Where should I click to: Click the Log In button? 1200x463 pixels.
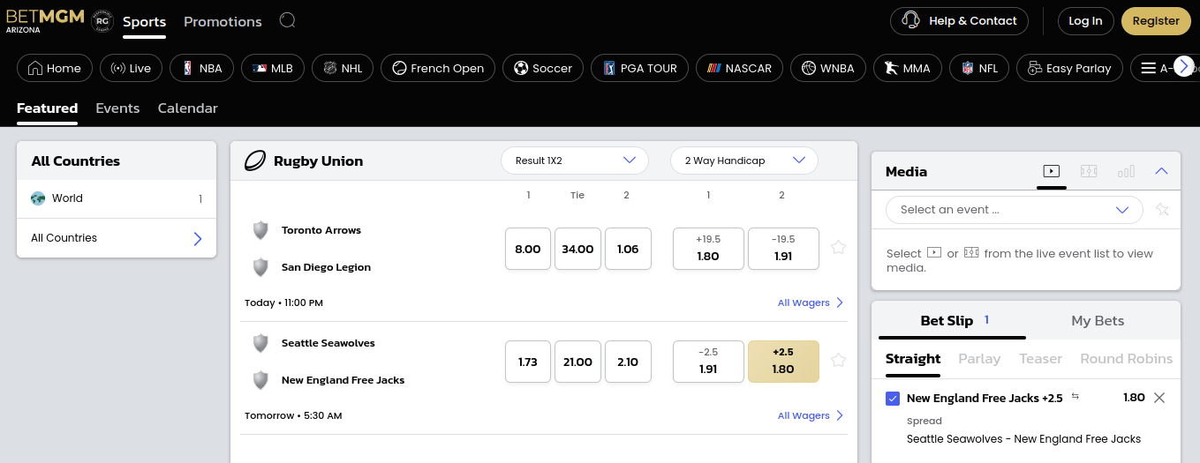[x=1085, y=21]
